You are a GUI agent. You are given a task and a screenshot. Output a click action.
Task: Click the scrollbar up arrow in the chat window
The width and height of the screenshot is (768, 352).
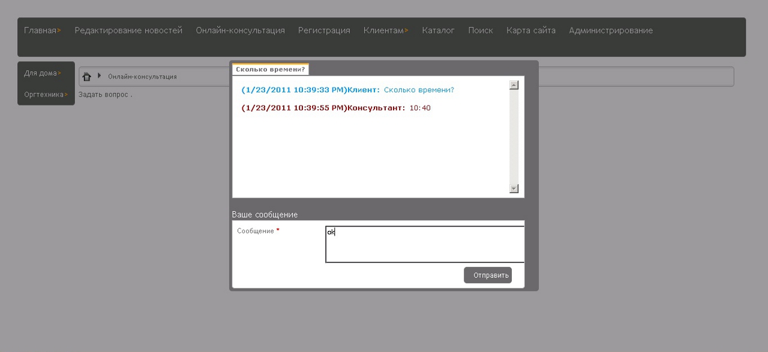coord(514,84)
